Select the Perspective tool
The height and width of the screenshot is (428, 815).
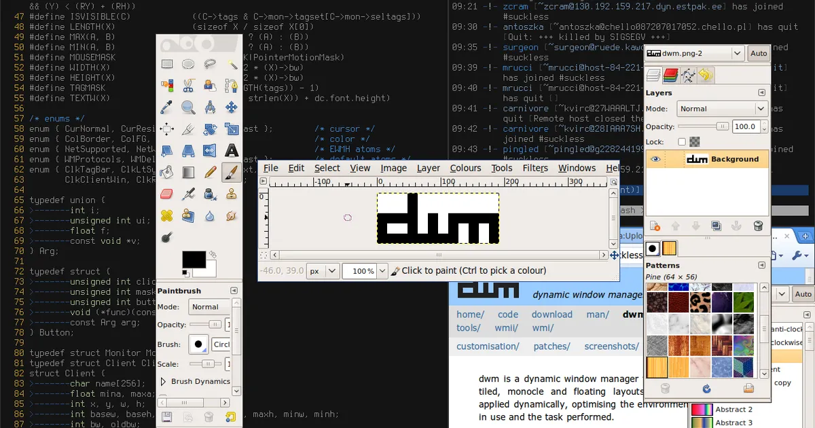click(x=188, y=151)
